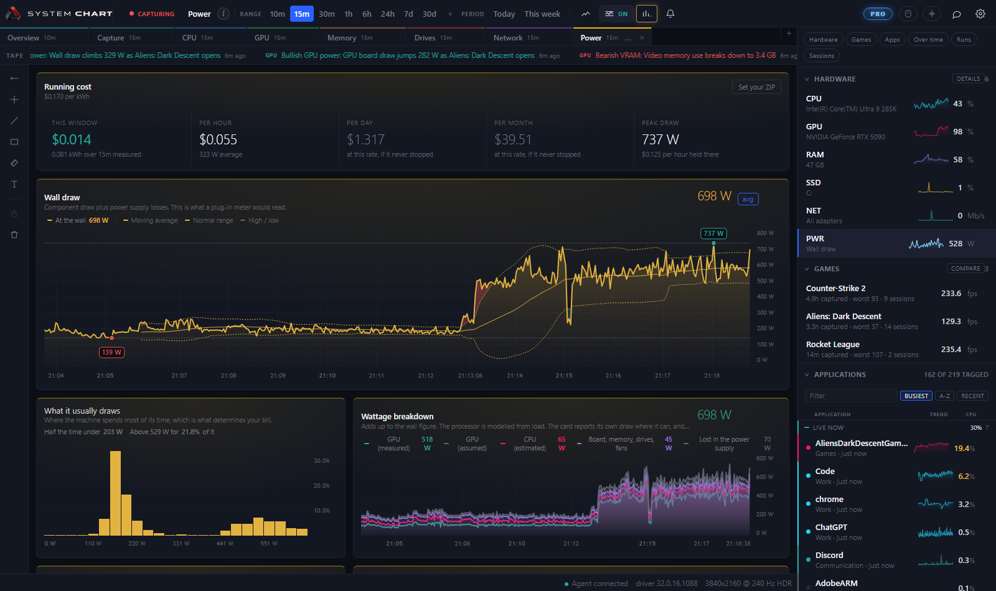
Task: Select the crosshair plus tool
Action: 14,100
